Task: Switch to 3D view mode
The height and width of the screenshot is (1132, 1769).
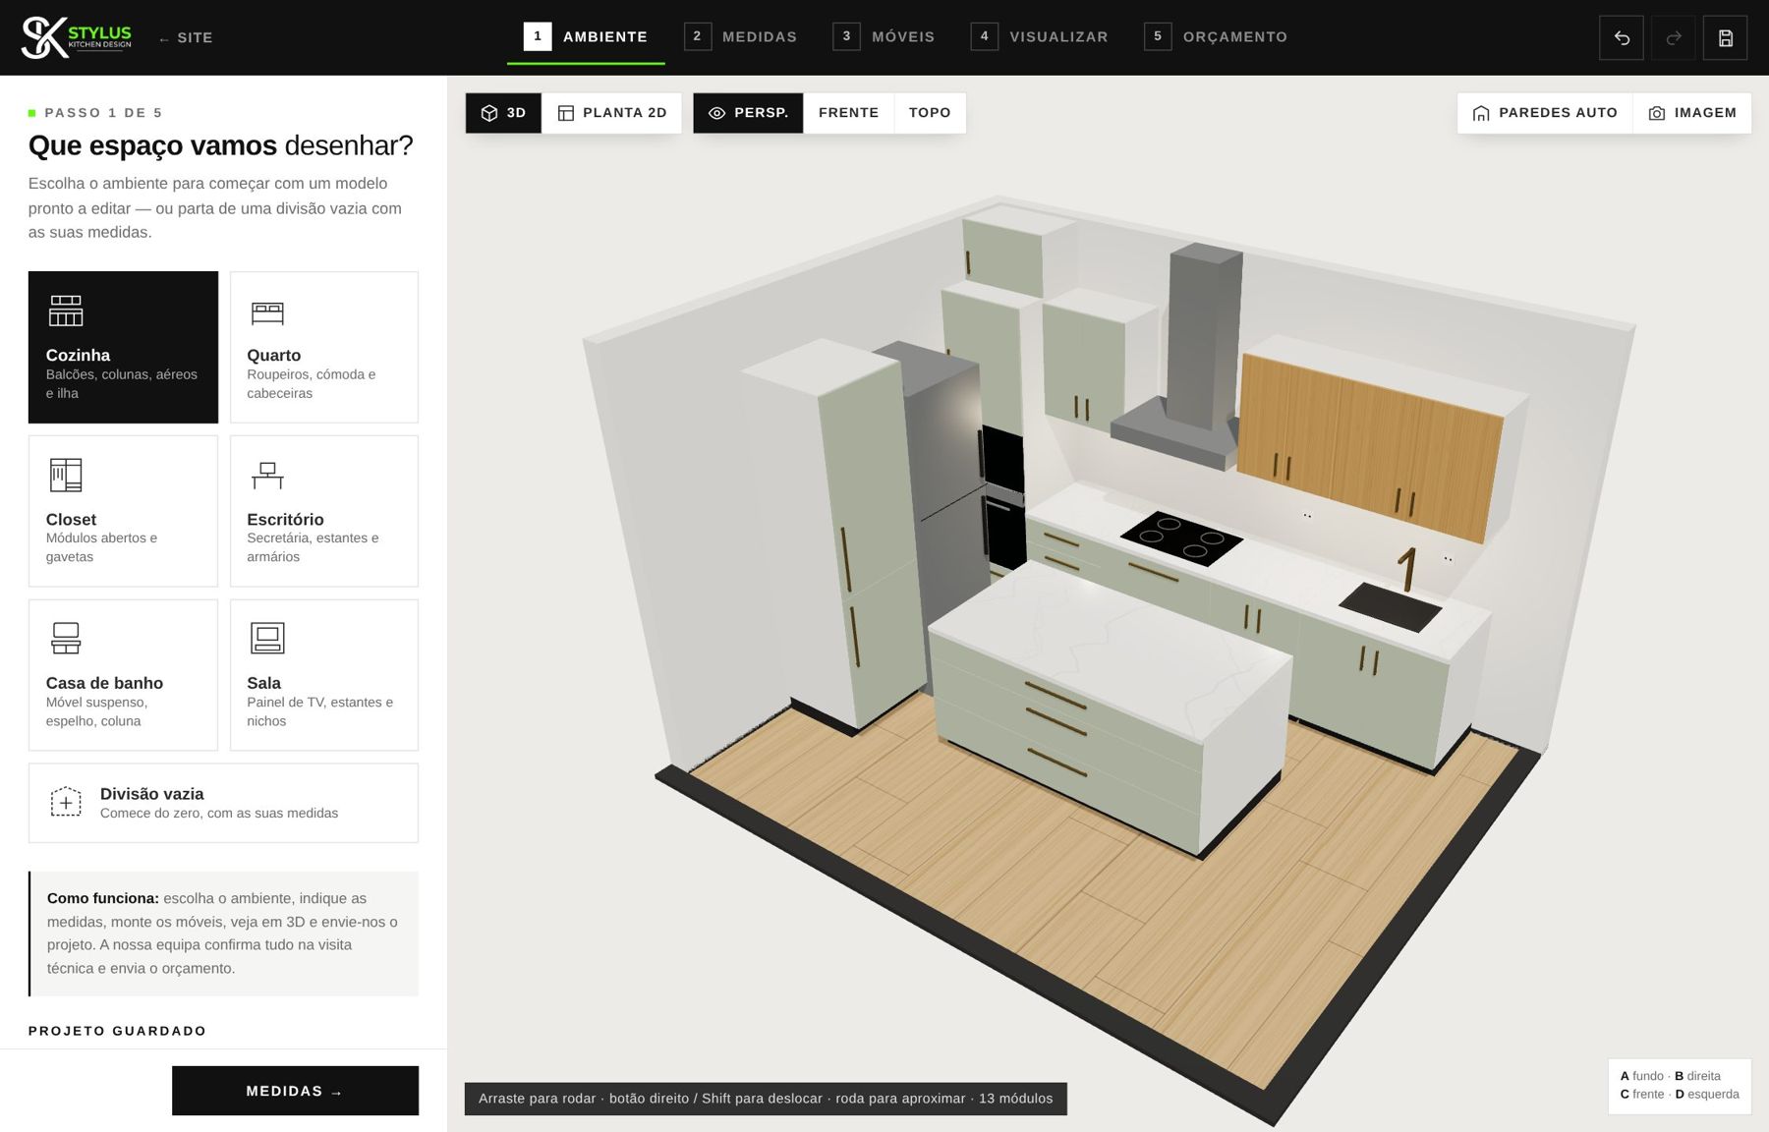Action: [x=503, y=113]
